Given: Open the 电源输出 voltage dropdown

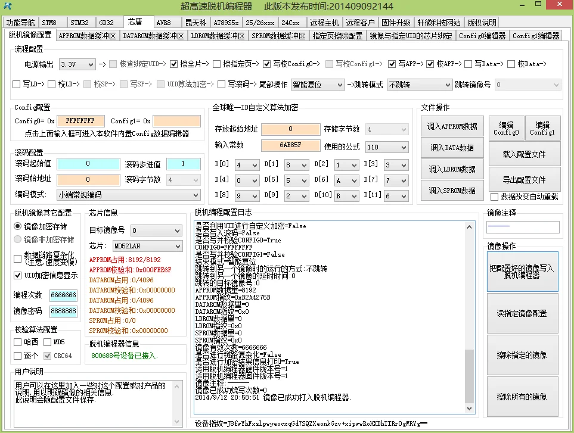Looking at the screenshot, I should pos(77,64).
